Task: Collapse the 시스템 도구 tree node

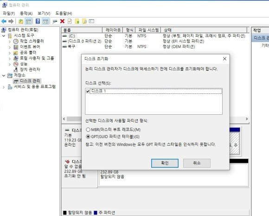Action: 4,36
